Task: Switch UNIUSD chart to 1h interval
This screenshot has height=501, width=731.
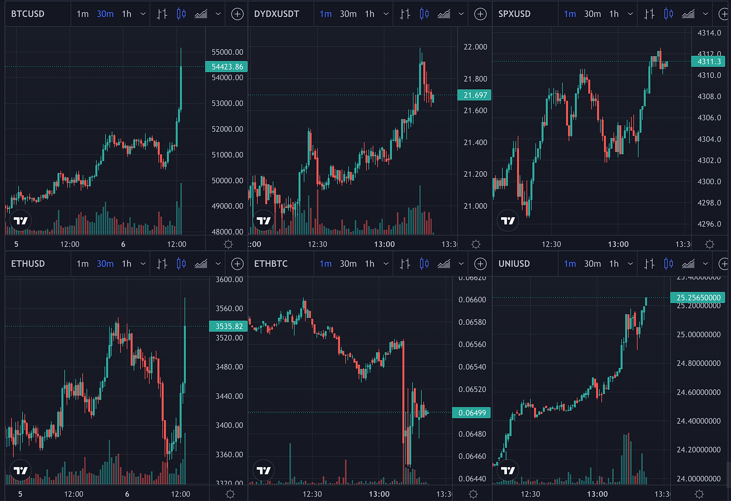Action: pyautogui.click(x=614, y=264)
